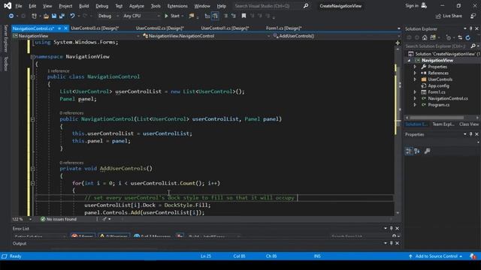Open the Extensions menu
The width and height of the screenshot is (481, 270).
[177, 6]
